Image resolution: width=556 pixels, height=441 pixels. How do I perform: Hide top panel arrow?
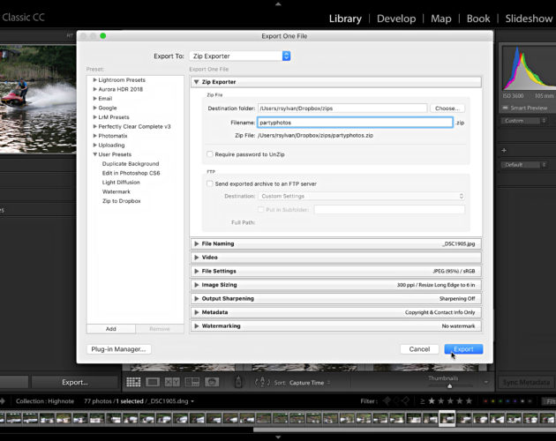278,4
